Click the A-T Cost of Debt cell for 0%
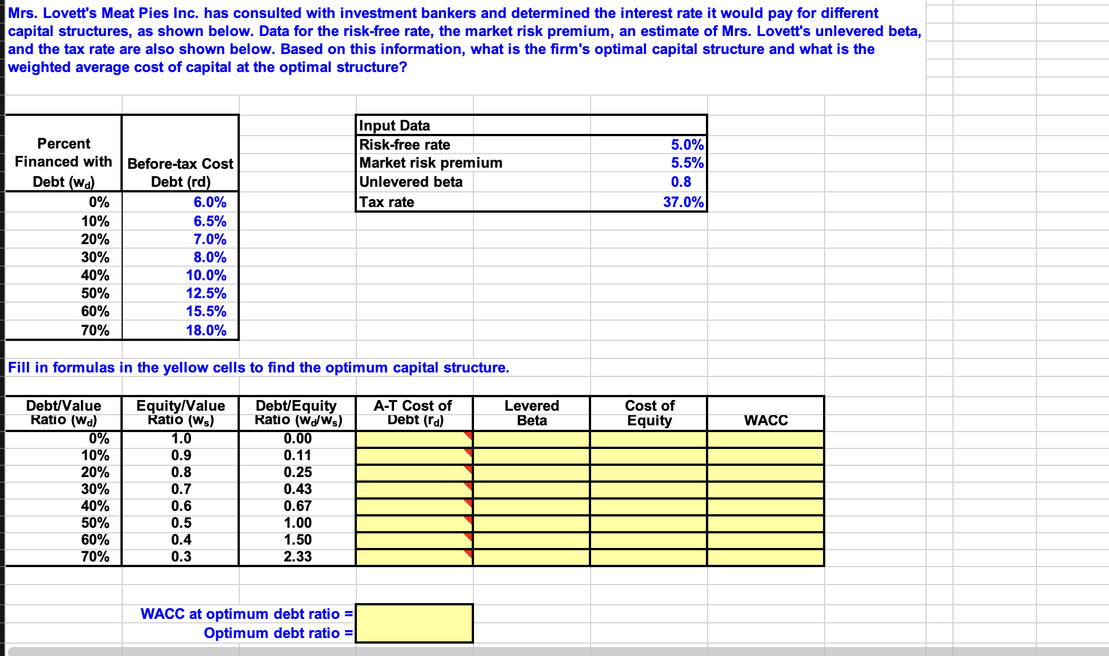1109x656 pixels. (x=414, y=439)
